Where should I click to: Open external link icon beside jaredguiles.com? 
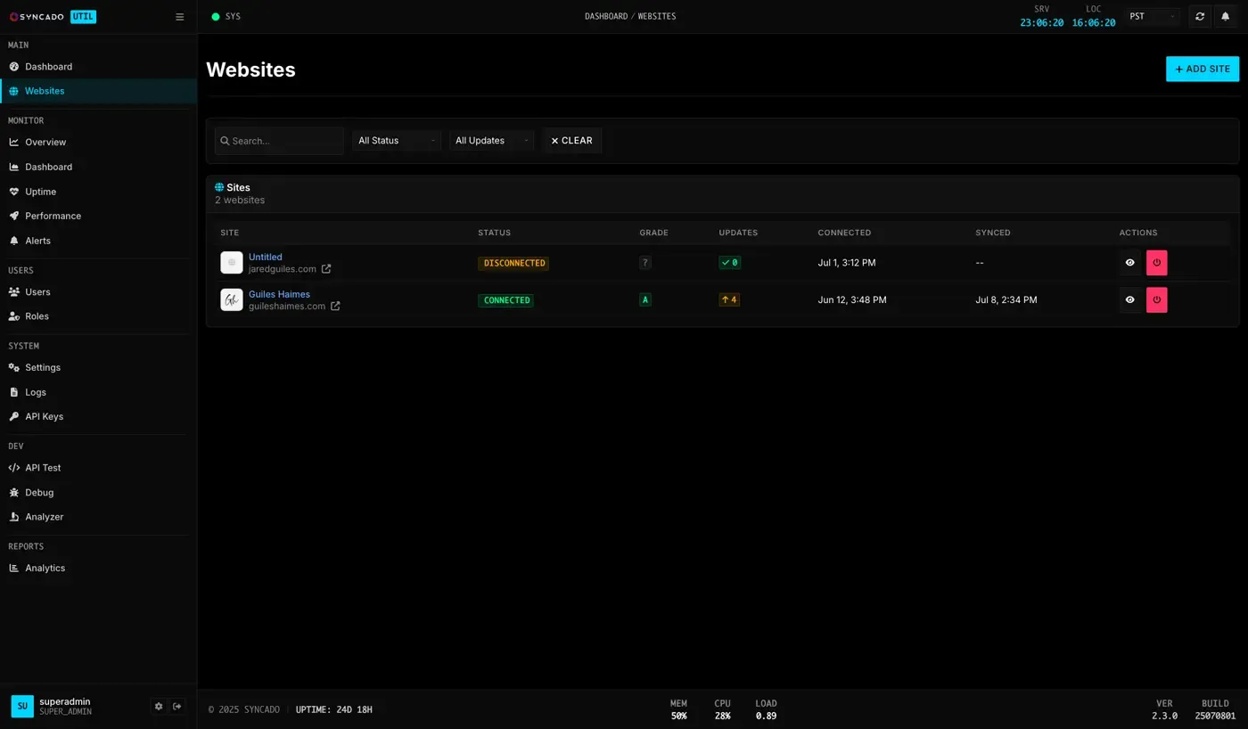point(326,269)
